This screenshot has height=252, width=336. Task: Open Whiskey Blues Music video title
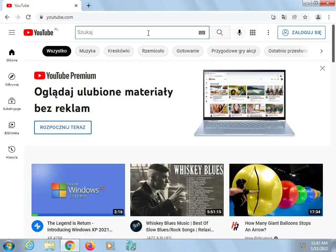(x=180, y=226)
